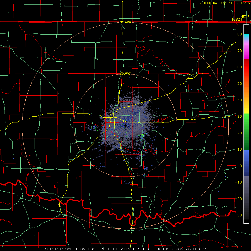The width and height of the screenshot is (251, 251).
Task: Click the 20 value on the dBZ scale
Action: [240, 133]
